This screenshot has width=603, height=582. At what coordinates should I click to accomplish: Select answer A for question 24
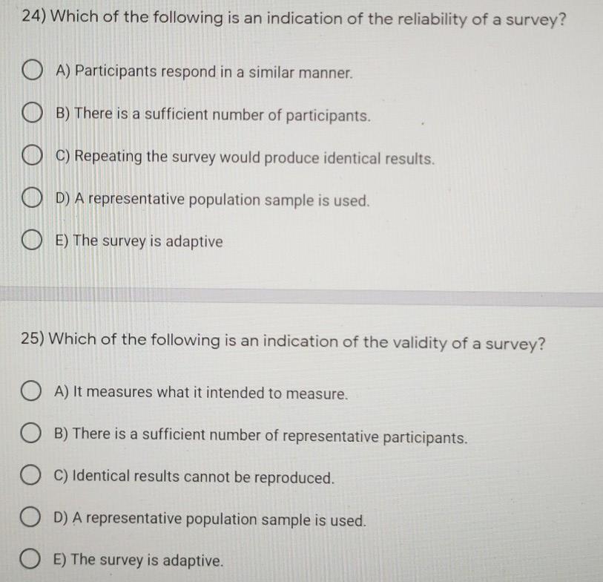tap(32, 71)
